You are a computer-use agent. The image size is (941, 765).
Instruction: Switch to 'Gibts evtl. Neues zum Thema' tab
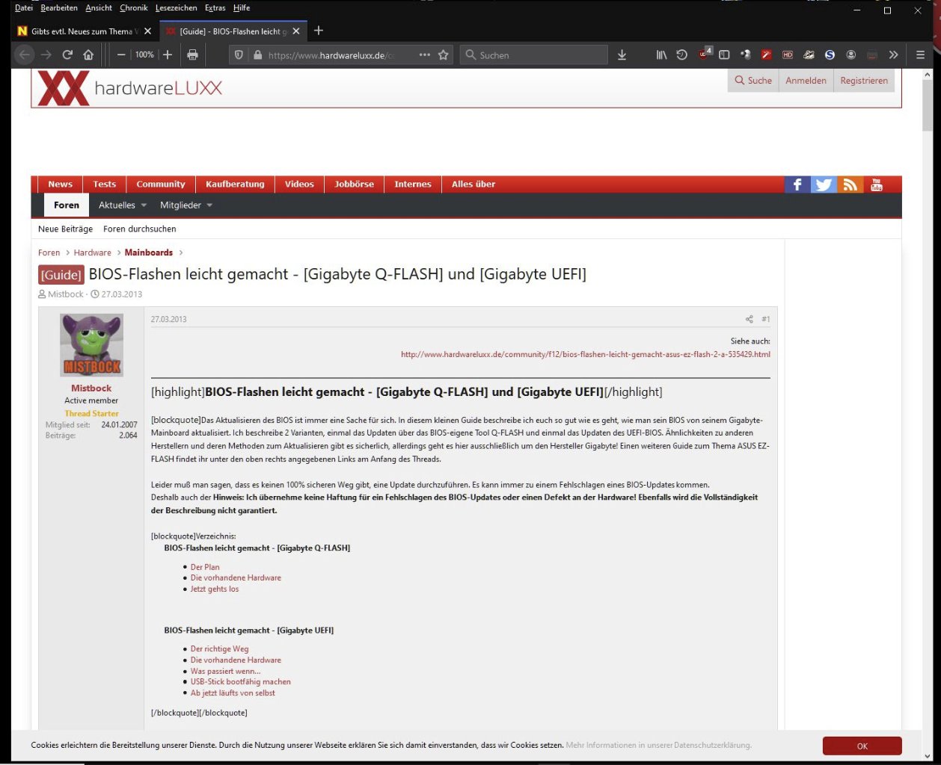84,31
